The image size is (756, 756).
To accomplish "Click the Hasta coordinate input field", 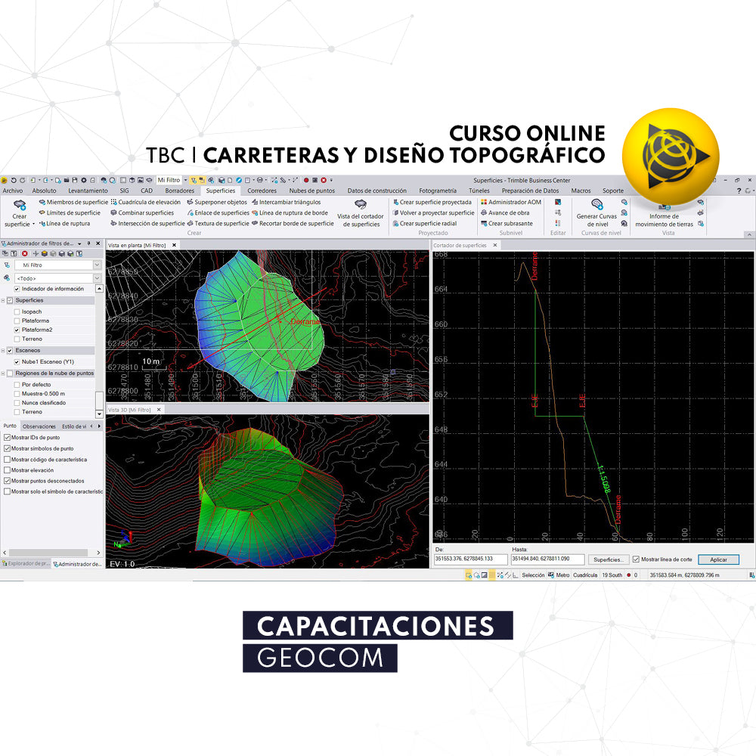I will click(x=548, y=559).
